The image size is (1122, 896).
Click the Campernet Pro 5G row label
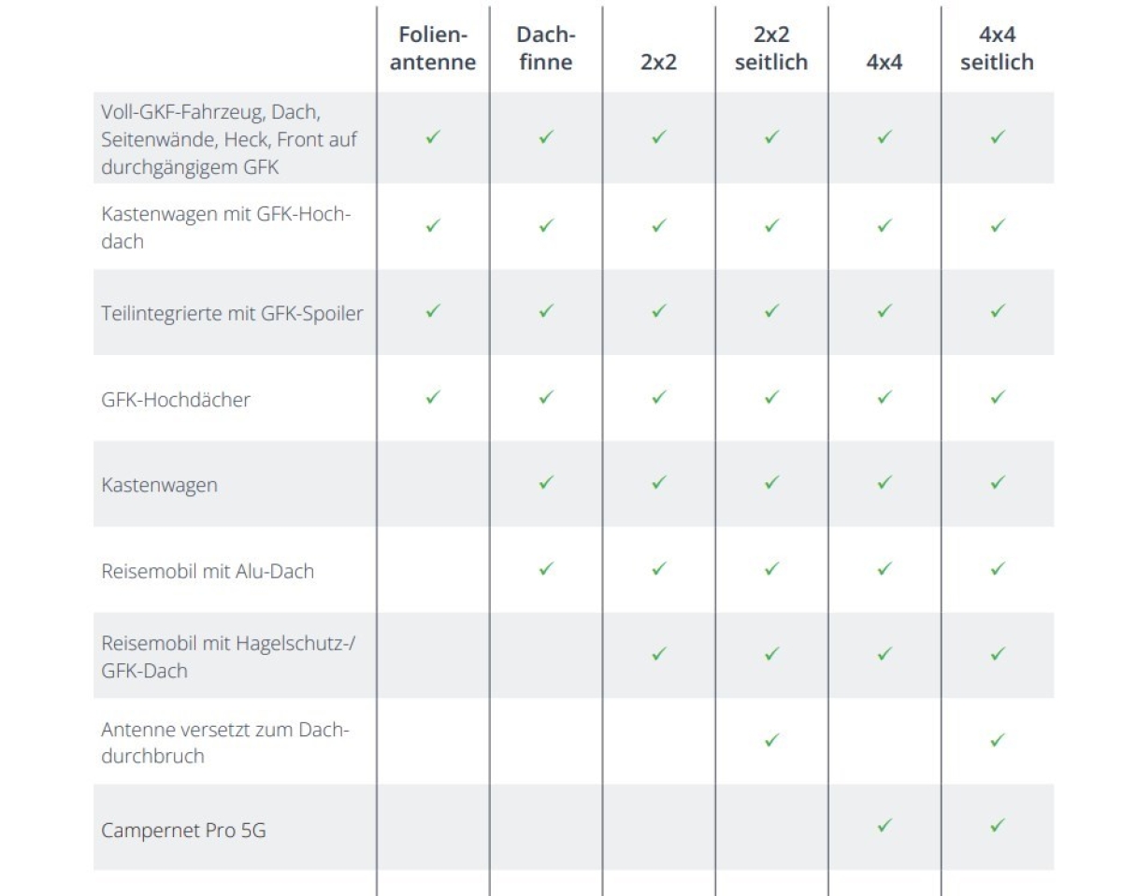[x=184, y=829]
